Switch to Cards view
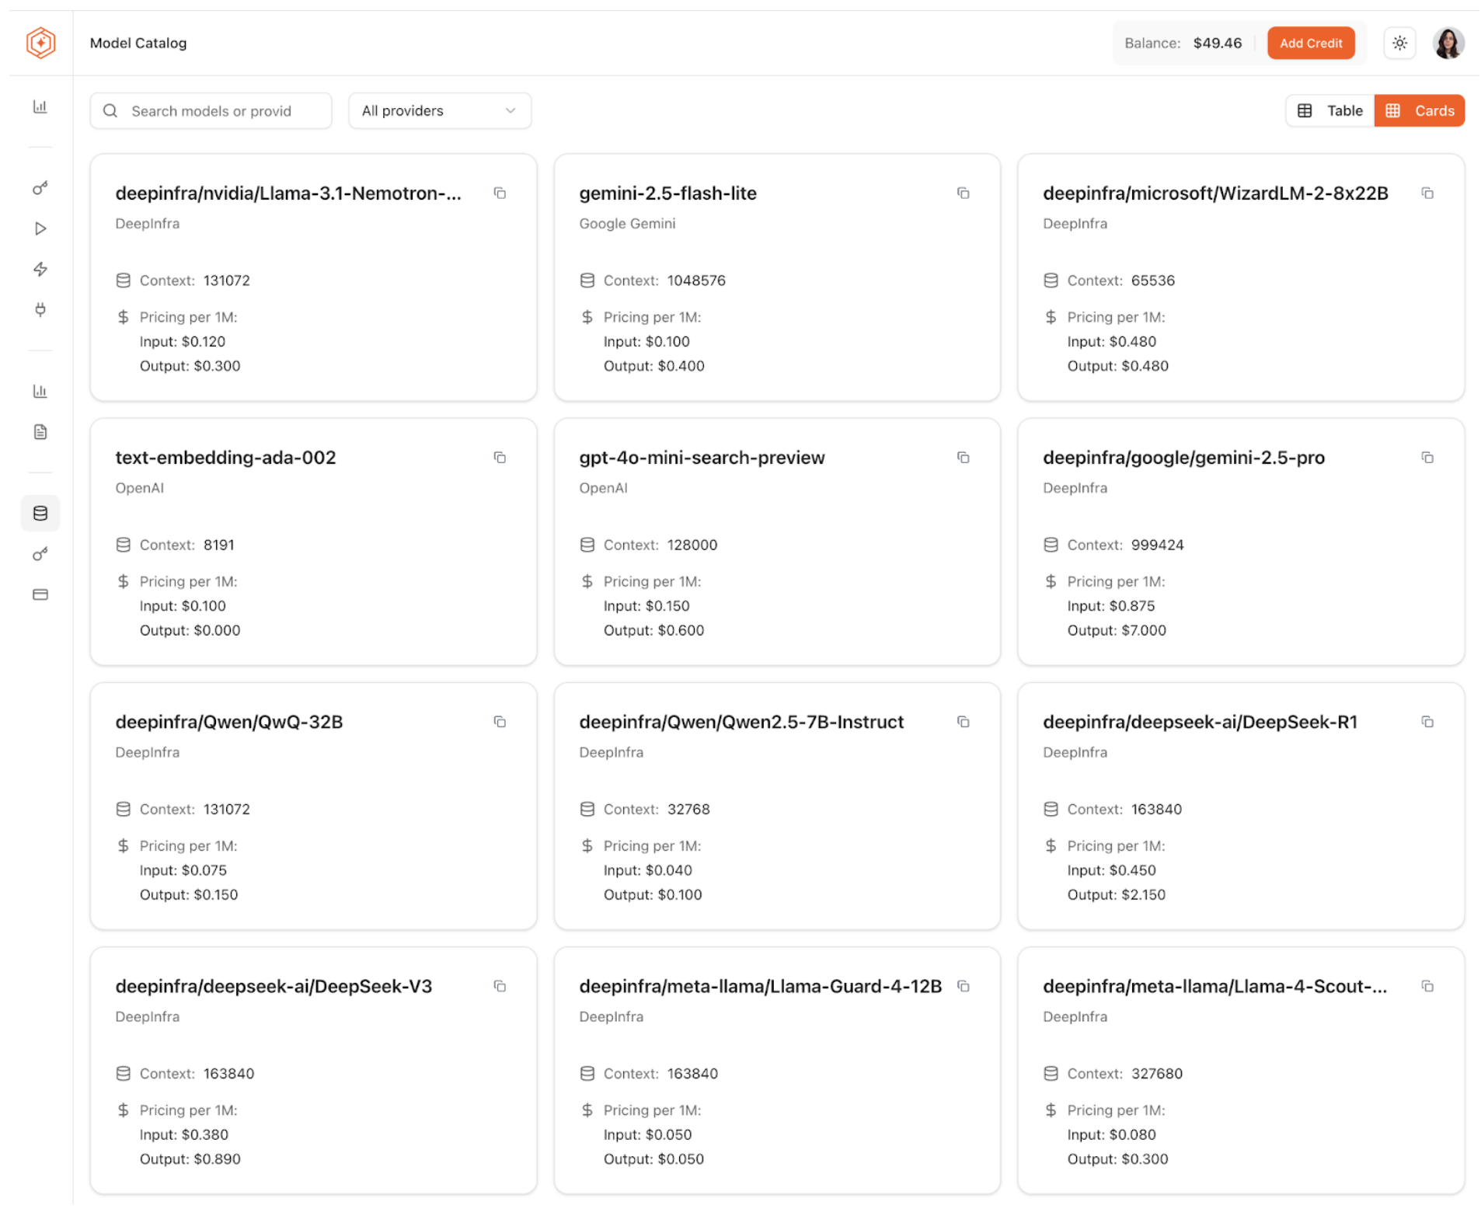The height and width of the screenshot is (1209, 1481). point(1419,110)
